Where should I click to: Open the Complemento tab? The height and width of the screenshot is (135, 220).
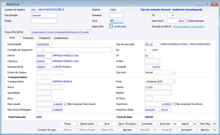61,38
